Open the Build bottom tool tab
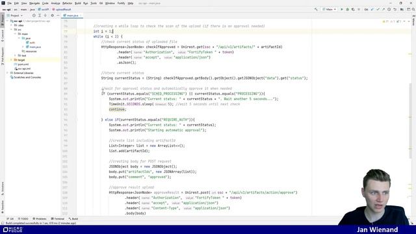 (x=73, y=219)
